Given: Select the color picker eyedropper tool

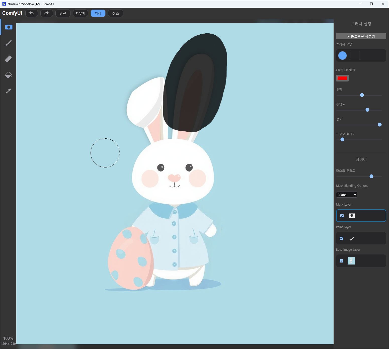Looking at the screenshot, I should pos(9,91).
